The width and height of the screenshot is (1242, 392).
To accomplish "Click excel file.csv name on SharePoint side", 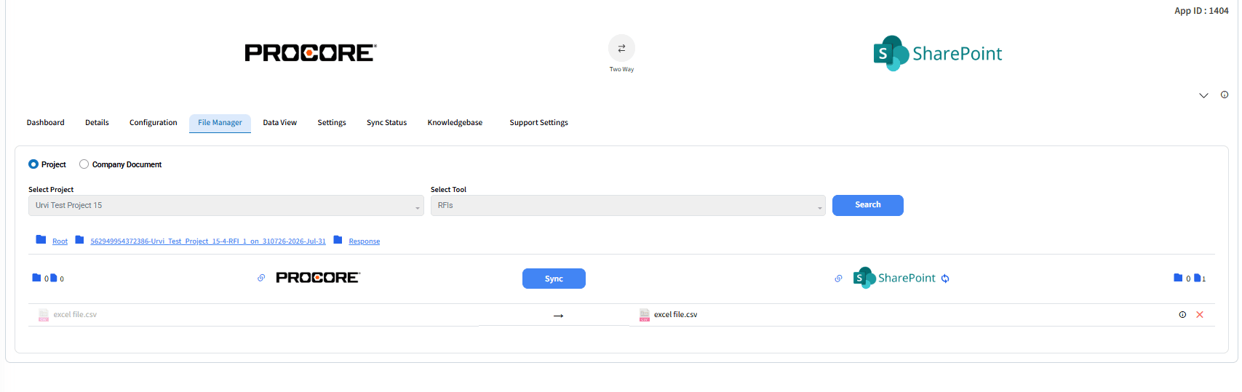I will click(x=675, y=315).
